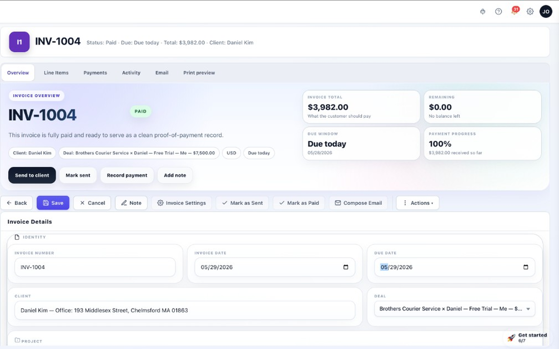Click the Mark sent button
Image resolution: width=559 pixels, height=349 pixels.
point(78,175)
